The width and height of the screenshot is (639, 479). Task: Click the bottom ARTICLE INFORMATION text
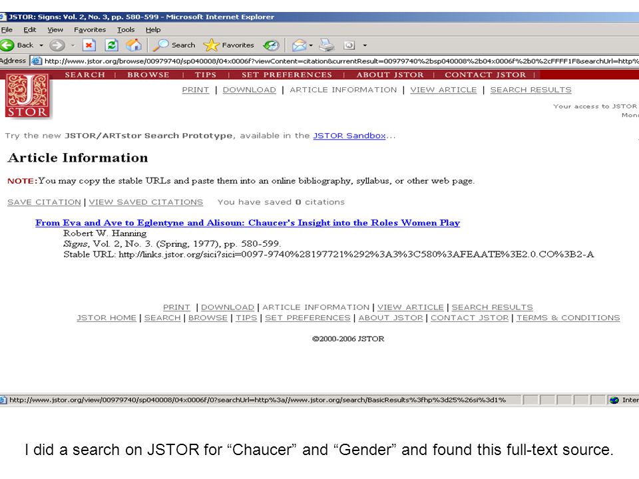point(316,307)
